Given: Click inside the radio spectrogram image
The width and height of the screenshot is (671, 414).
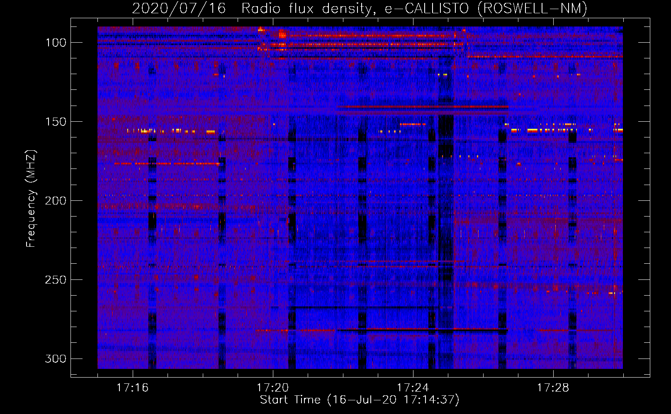Looking at the screenshot, I should tap(360, 197).
